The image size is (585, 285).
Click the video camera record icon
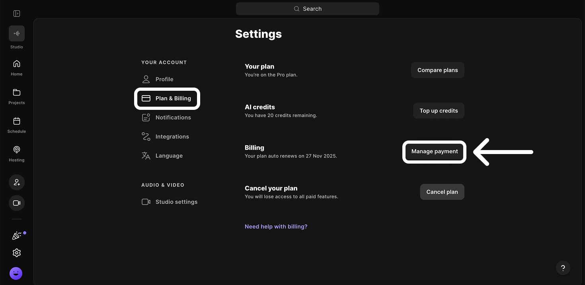17,203
